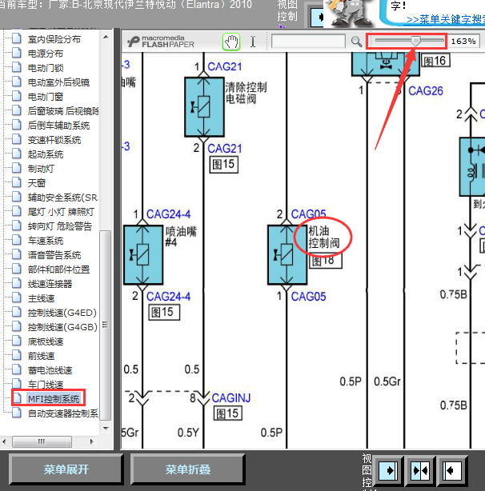Image resolution: width=485 pixels, height=491 pixels.
Task: Click the horizontal scrollbar thumb of the tree
Action: coord(42,442)
